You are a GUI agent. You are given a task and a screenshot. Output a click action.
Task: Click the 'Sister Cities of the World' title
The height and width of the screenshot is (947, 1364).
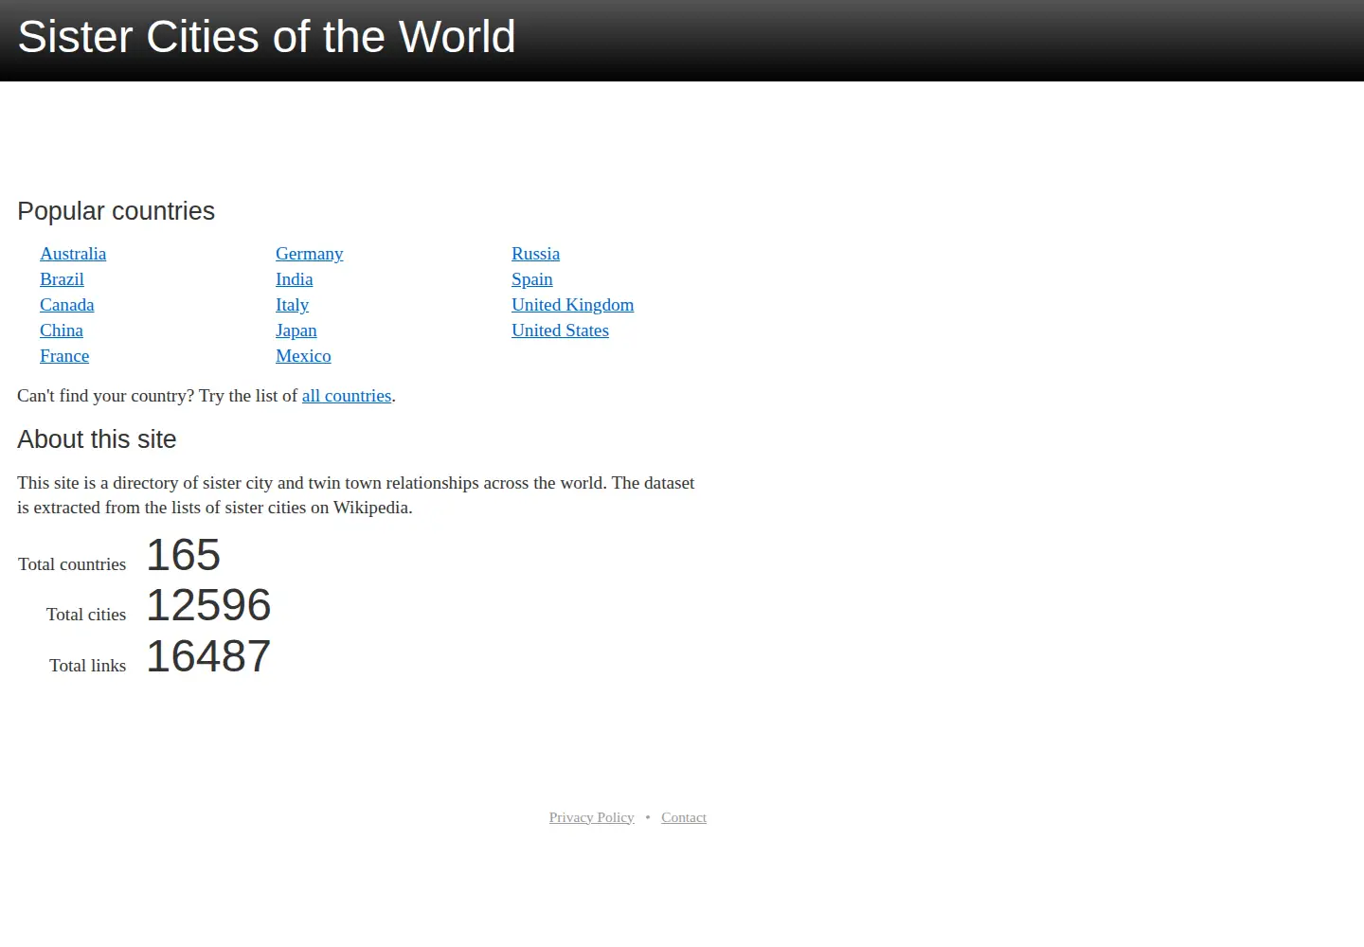point(266,37)
